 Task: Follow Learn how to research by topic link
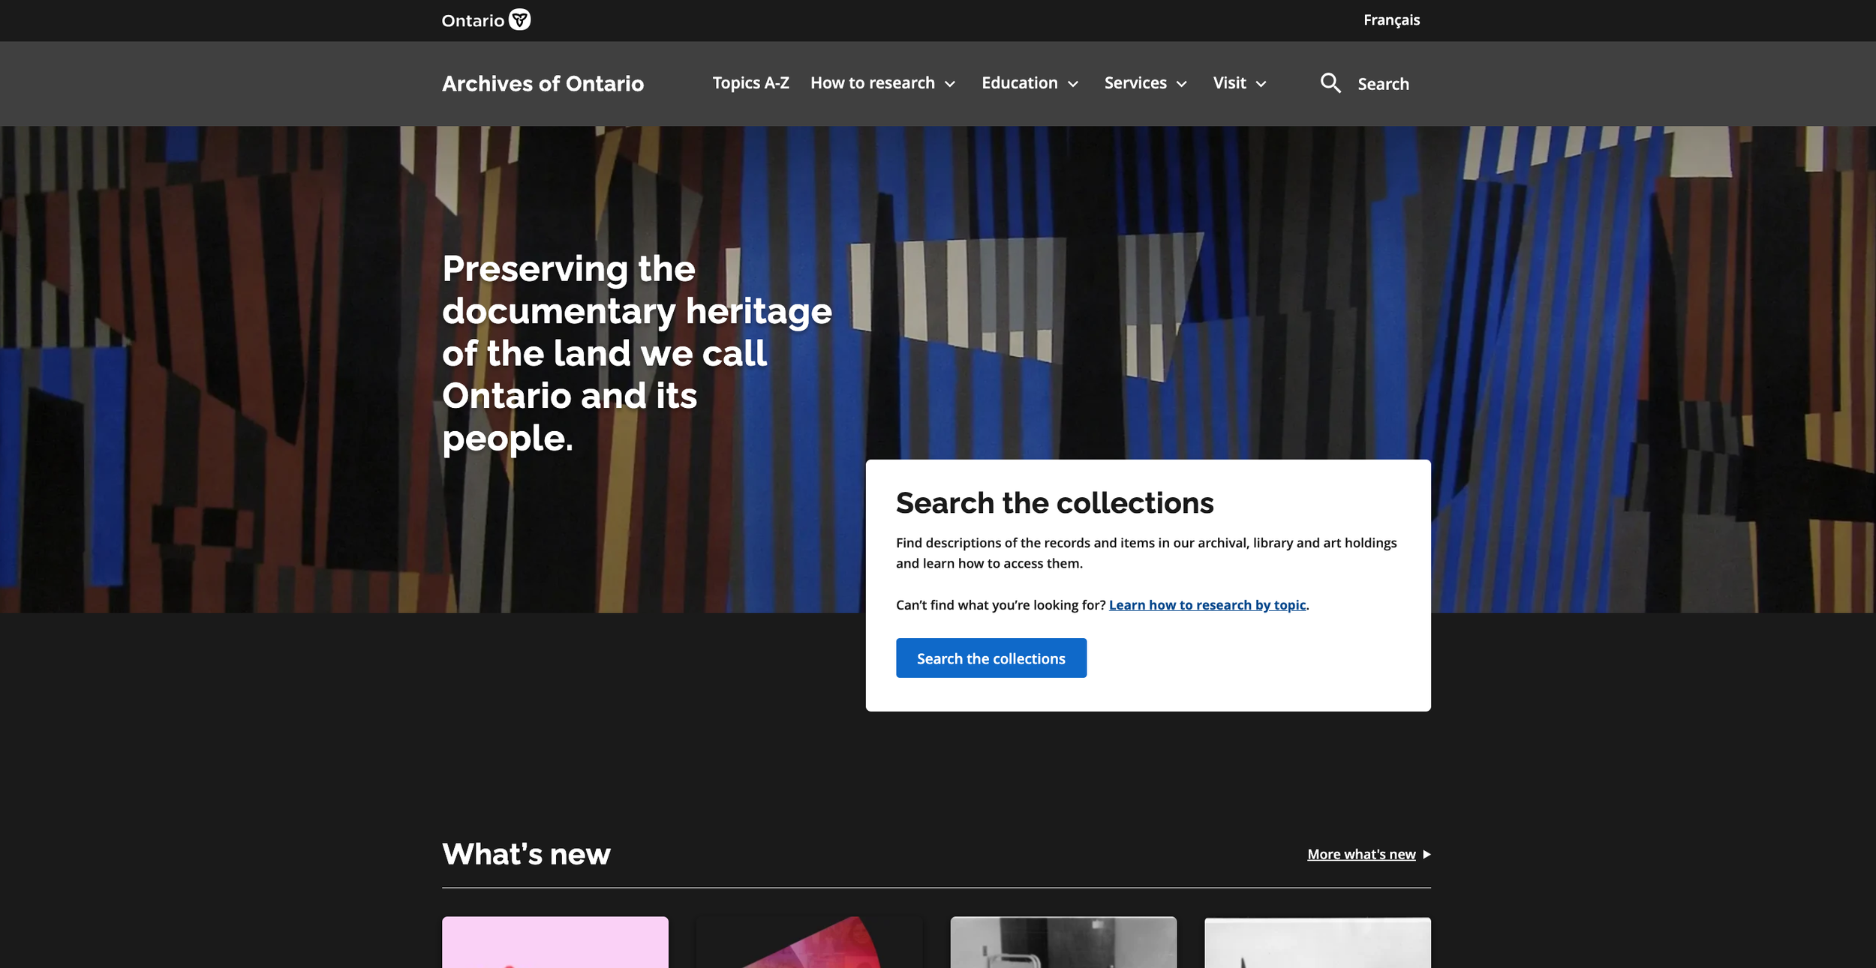[1207, 604]
